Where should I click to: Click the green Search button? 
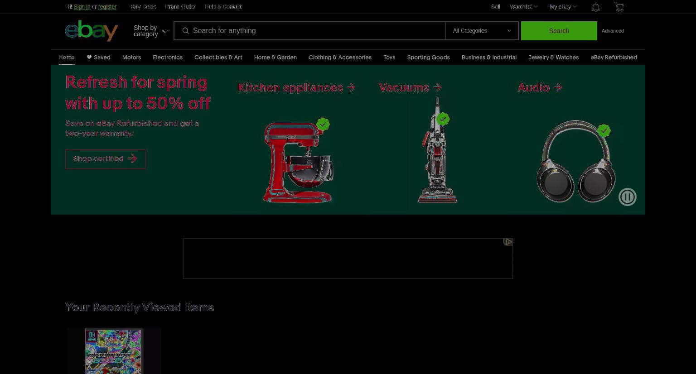(x=559, y=31)
